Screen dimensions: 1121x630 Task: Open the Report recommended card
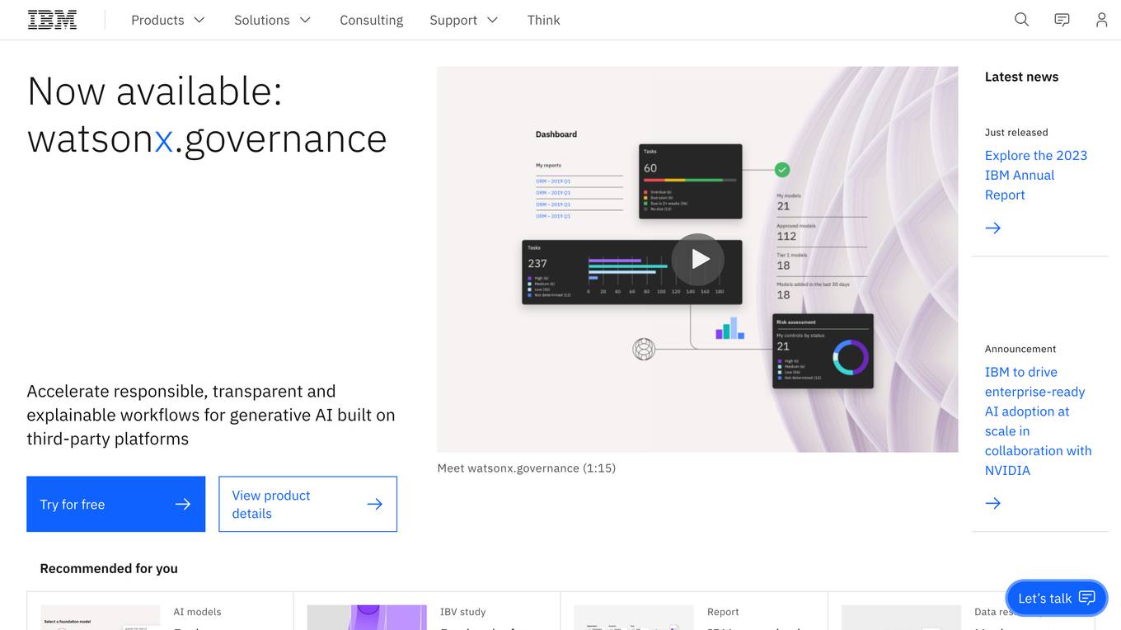(x=694, y=611)
